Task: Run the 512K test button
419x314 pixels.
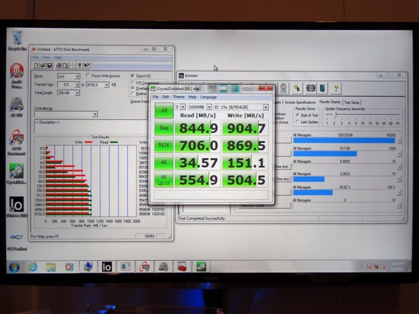Action: coord(164,145)
